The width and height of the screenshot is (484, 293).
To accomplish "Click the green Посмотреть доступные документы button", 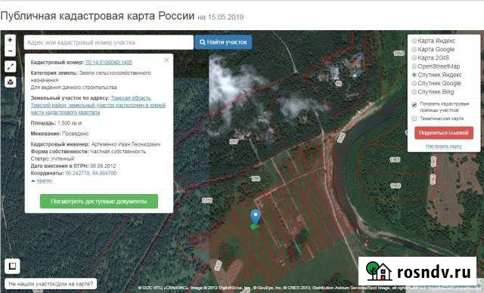I will (x=99, y=201).
